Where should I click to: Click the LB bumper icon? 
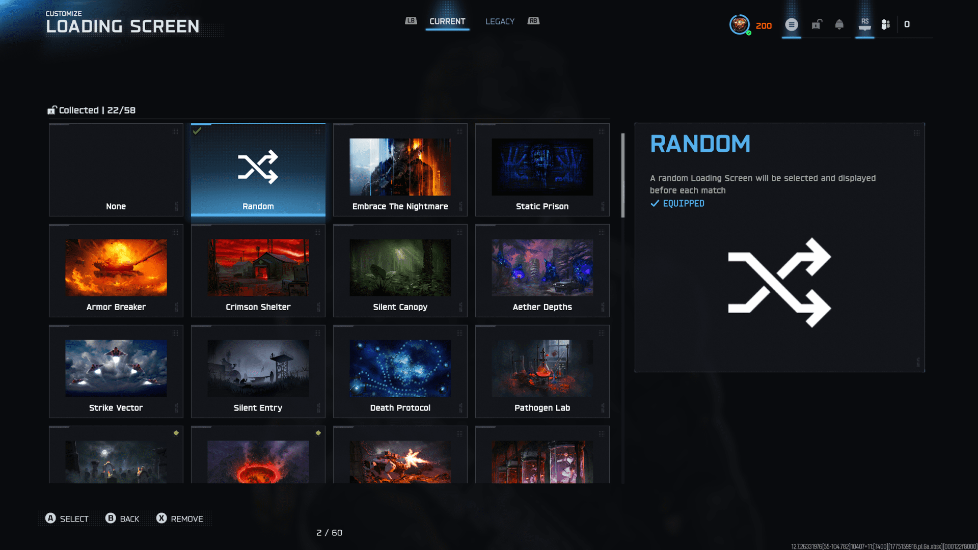coord(411,21)
